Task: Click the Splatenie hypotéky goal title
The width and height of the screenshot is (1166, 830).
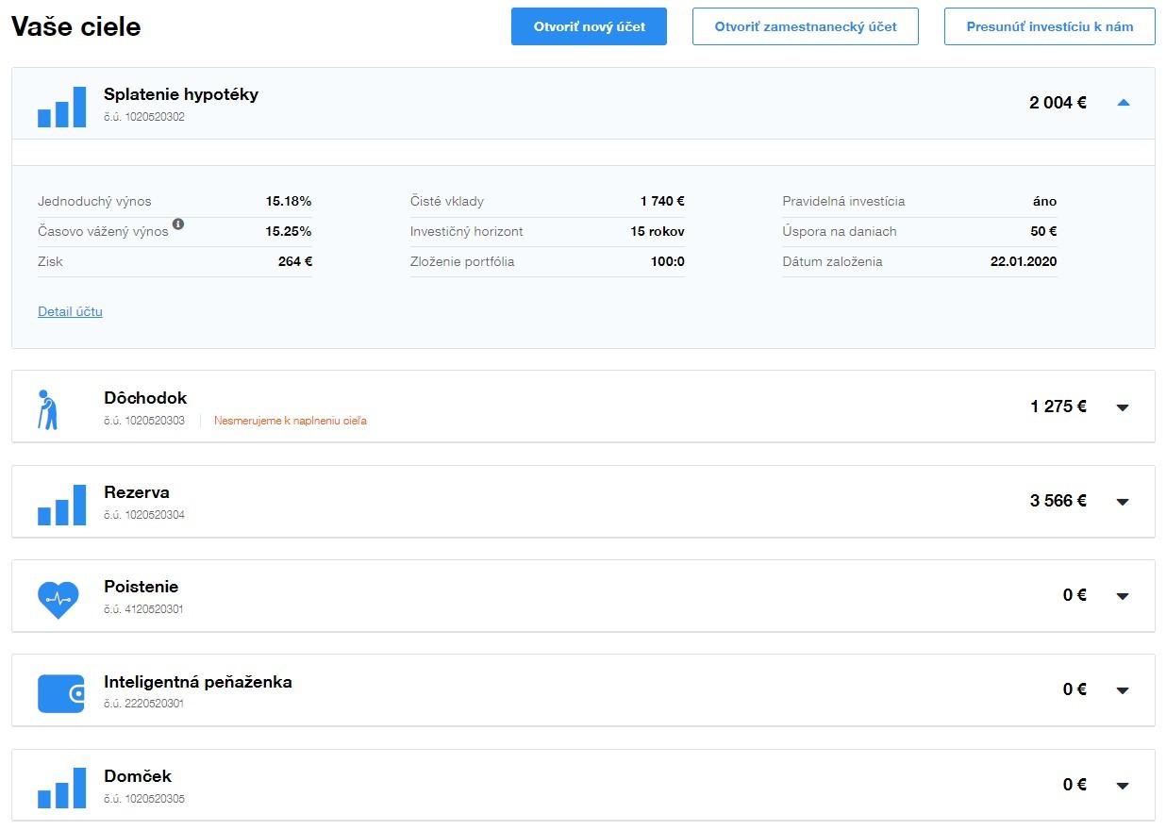Action: coord(180,94)
